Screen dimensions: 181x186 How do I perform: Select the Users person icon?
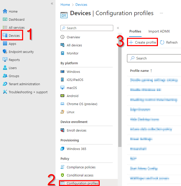(5, 68)
